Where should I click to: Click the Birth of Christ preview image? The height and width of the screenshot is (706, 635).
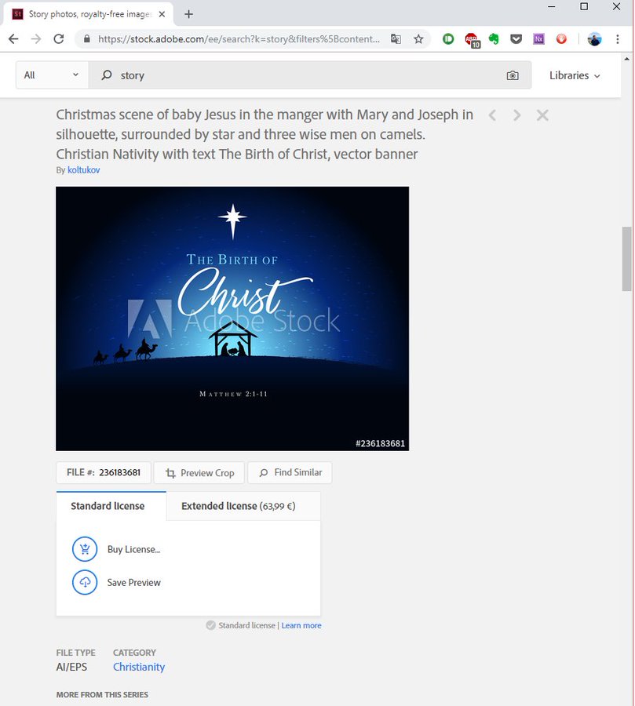coord(232,318)
